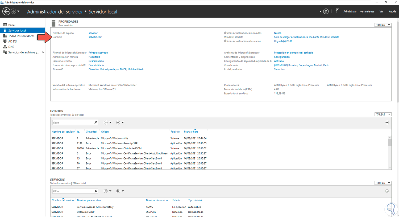The height and width of the screenshot is (217, 399).
Task: Open the AD DS sidebar item
Action: tap(12, 41)
